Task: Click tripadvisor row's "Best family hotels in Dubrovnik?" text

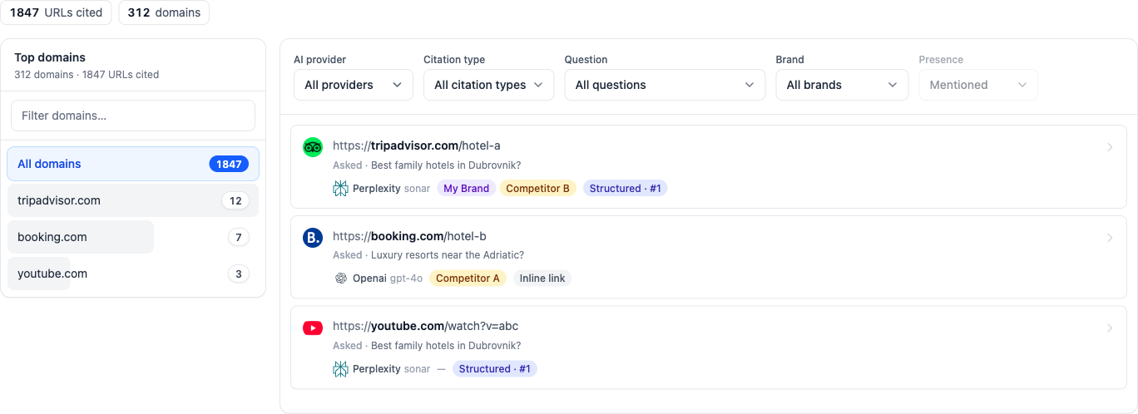Action: (446, 165)
